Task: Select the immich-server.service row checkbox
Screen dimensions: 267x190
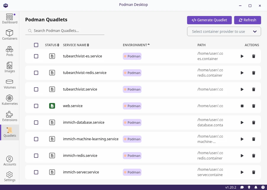Action: [36, 172]
